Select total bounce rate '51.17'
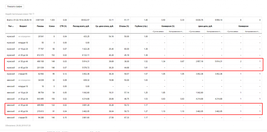The image size is (267, 132). pos(126,20)
